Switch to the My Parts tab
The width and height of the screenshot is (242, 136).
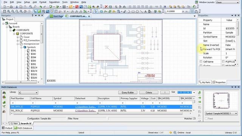point(205,82)
